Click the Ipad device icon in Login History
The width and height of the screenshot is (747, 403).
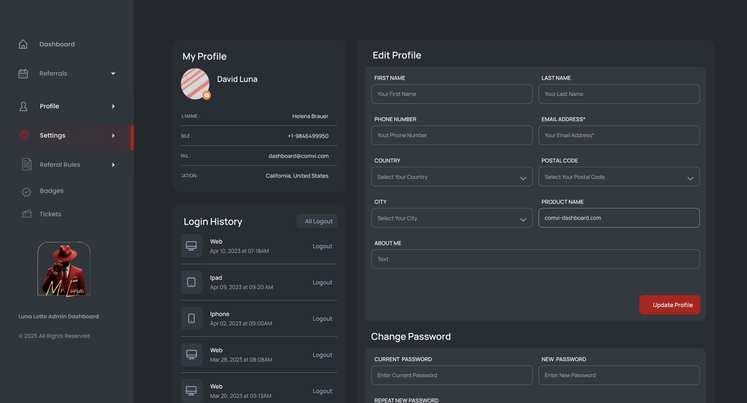coord(191,282)
